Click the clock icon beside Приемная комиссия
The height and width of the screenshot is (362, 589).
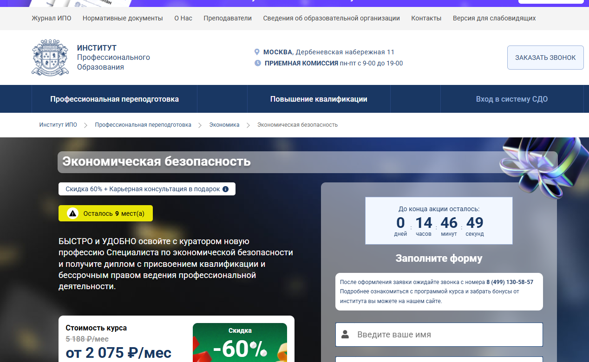(258, 63)
